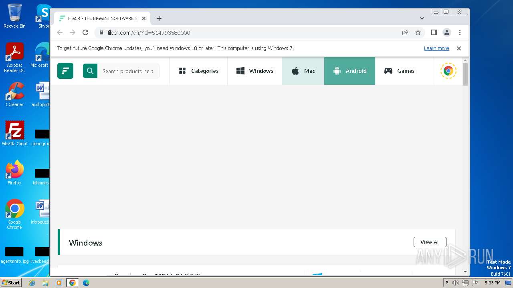Click the Action Center flag icon
Viewport: 513px width, 288px height.
(475, 283)
